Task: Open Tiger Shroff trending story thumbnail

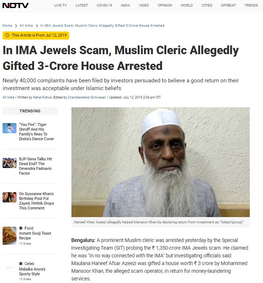Action: point(10,128)
